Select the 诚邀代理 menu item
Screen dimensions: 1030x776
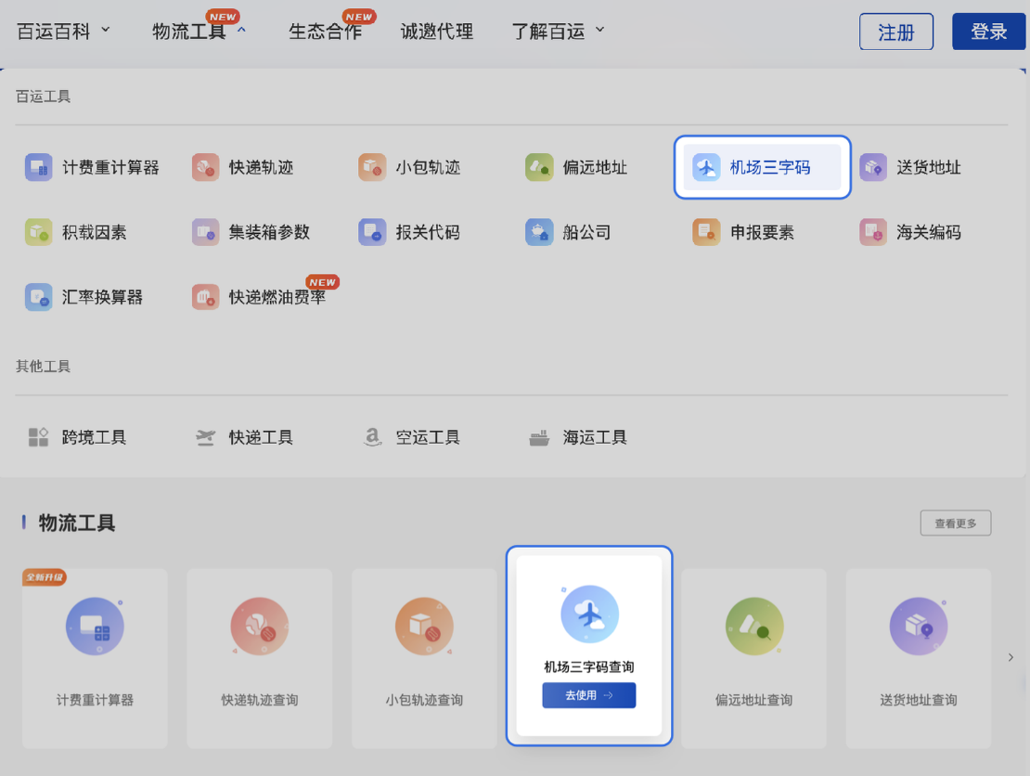(x=436, y=31)
